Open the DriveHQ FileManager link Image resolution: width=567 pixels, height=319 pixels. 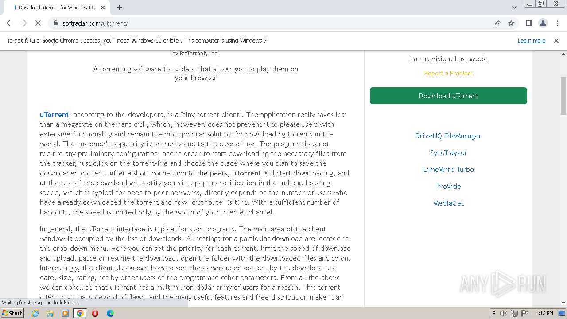click(x=448, y=136)
